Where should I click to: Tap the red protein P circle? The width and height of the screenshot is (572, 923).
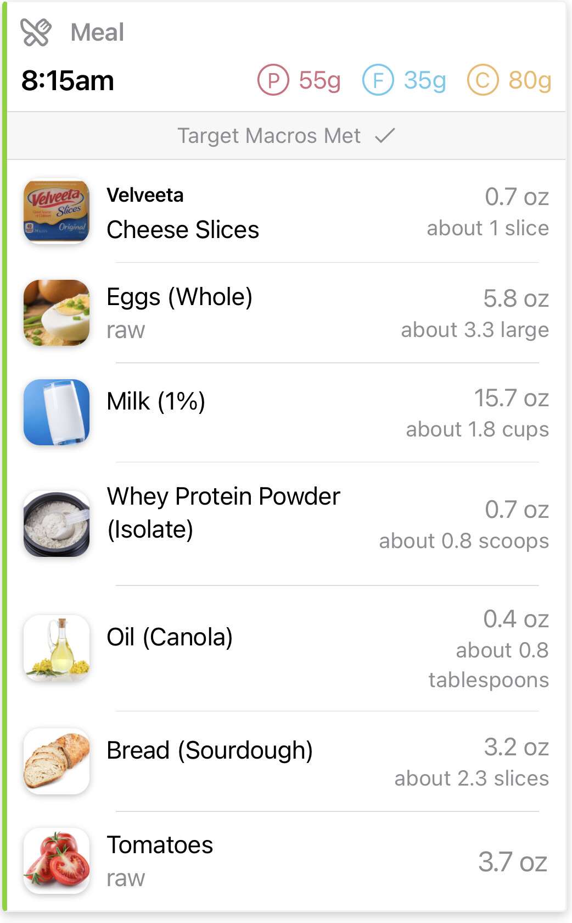click(x=273, y=80)
